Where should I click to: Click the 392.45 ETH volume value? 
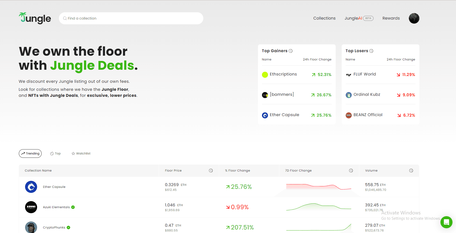[x=375, y=205]
